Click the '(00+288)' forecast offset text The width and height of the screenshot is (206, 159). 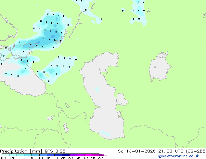click(x=196, y=151)
